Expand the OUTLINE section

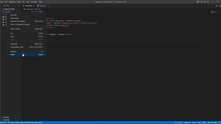click(11, 117)
